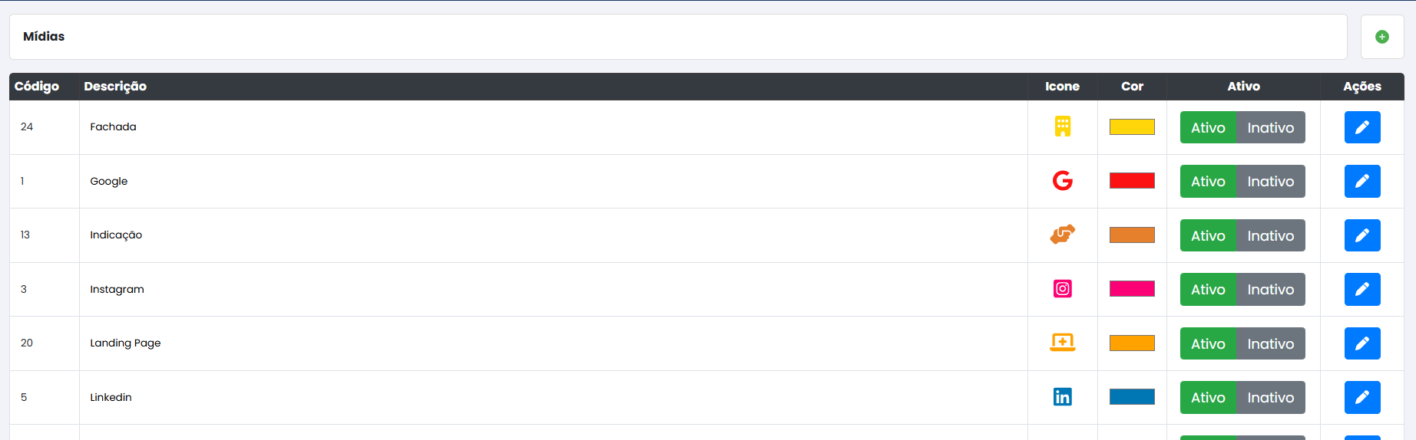
Task: Click the Fachada building icon
Action: pyautogui.click(x=1062, y=126)
